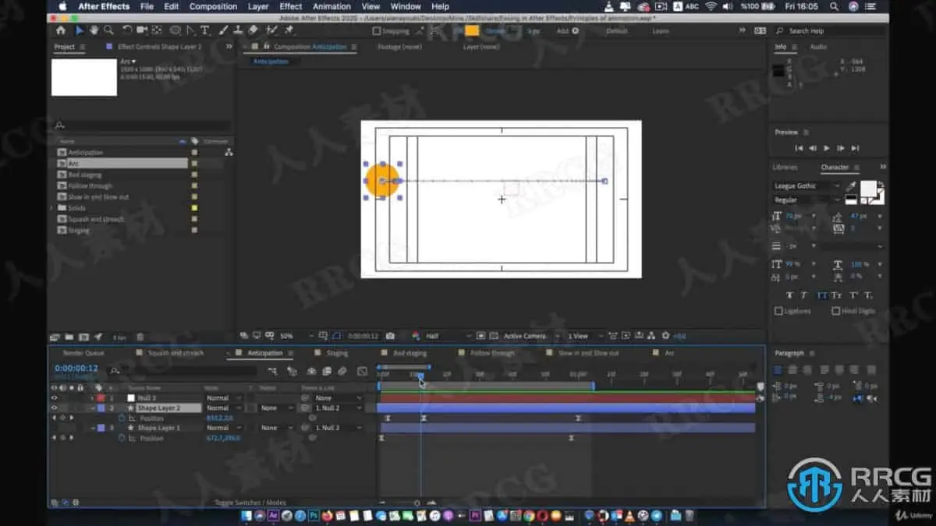Click the Faux Italic button
The image size is (936, 526).
805,295
